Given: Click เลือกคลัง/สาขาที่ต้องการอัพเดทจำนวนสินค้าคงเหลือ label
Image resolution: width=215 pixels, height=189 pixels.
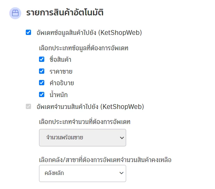Looking at the screenshot, I should pyautogui.click(x=105, y=160).
